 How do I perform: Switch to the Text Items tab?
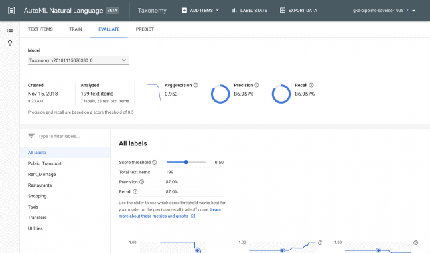pyautogui.click(x=40, y=29)
